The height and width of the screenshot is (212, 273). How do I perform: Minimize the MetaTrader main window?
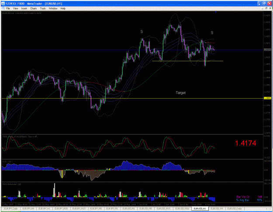[259, 3]
